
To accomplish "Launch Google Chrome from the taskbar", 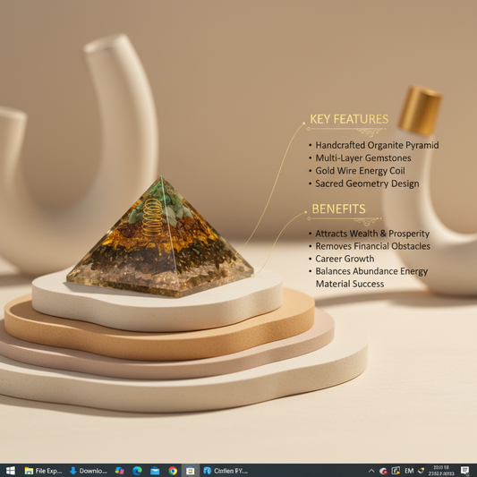I will pos(173,471).
